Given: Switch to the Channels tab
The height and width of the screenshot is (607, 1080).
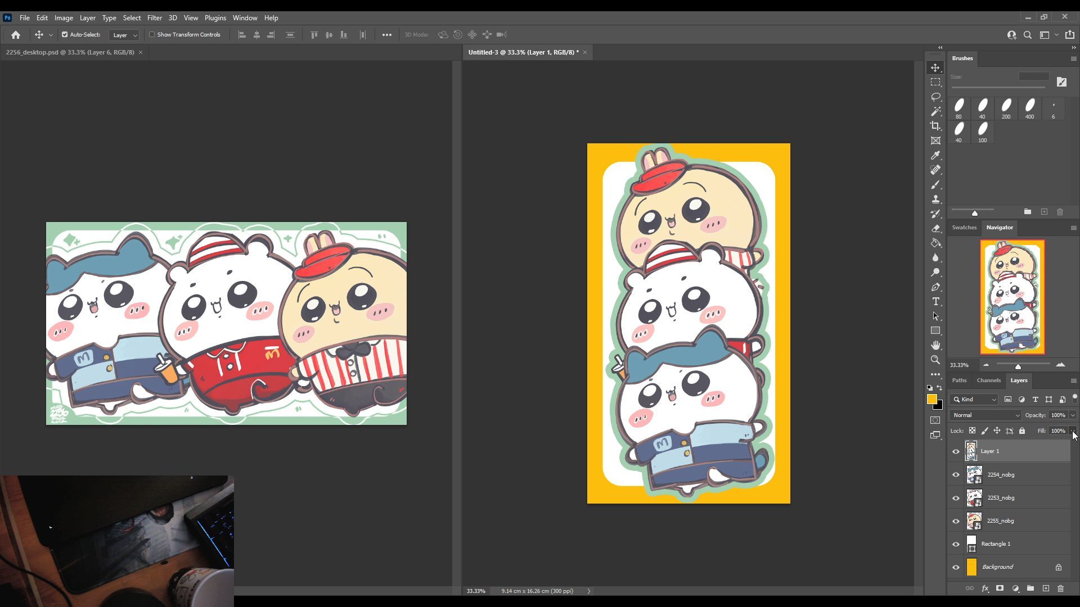Looking at the screenshot, I should coord(988,380).
